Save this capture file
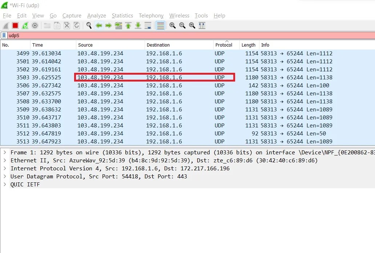The height and width of the screenshot is (253, 375). point(57,25)
